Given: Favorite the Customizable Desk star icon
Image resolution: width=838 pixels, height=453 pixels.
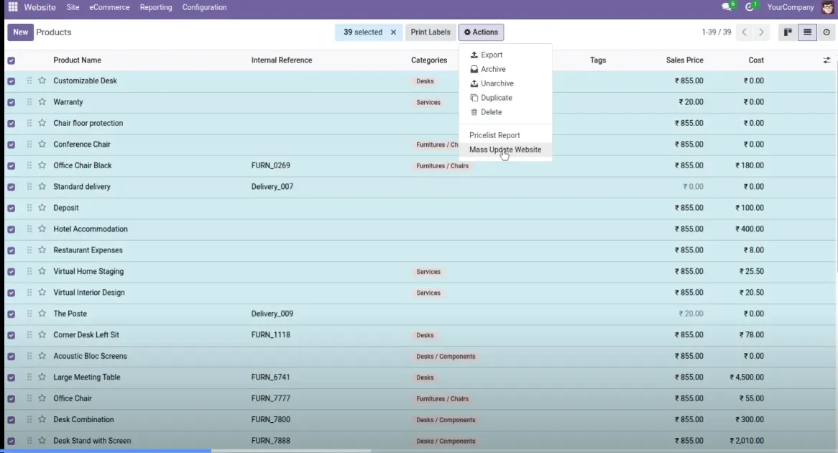Looking at the screenshot, I should pyautogui.click(x=42, y=81).
